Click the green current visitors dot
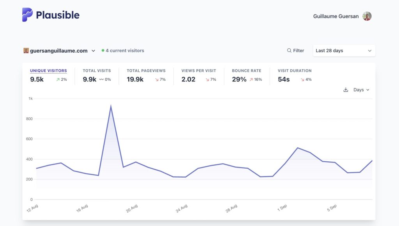 pyautogui.click(x=103, y=51)
